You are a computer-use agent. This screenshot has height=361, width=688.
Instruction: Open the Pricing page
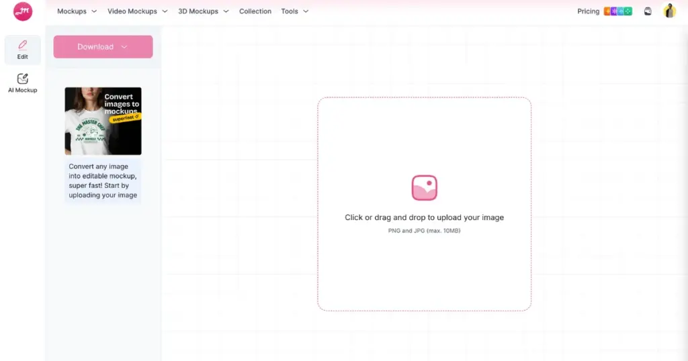588,11
